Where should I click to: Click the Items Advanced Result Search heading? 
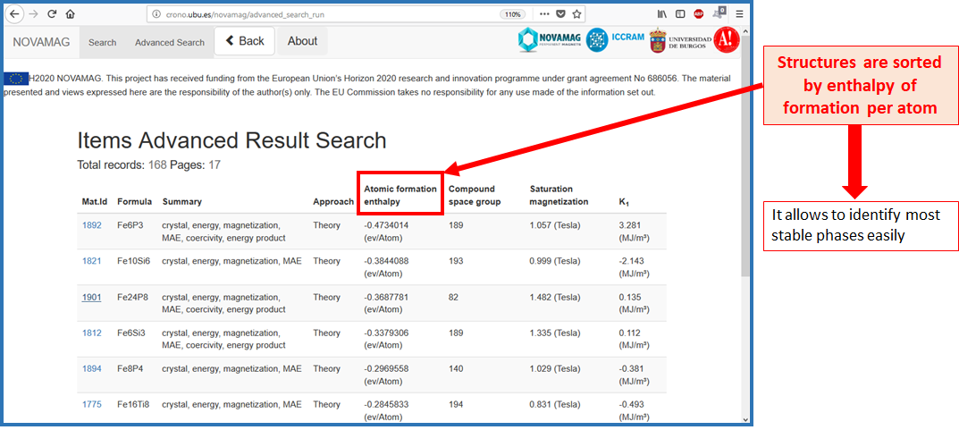pos(231,140)
